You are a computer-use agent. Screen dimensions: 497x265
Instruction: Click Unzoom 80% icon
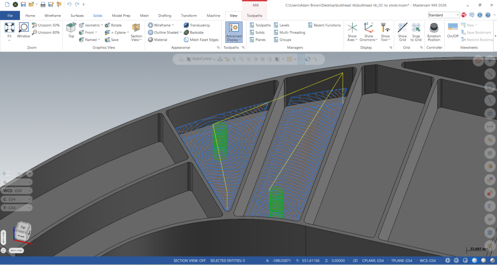pyautogui.click(x=34, y=33)
